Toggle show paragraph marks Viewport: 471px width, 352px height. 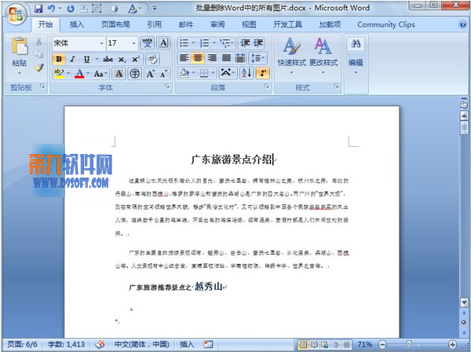(x=262, y=73)
